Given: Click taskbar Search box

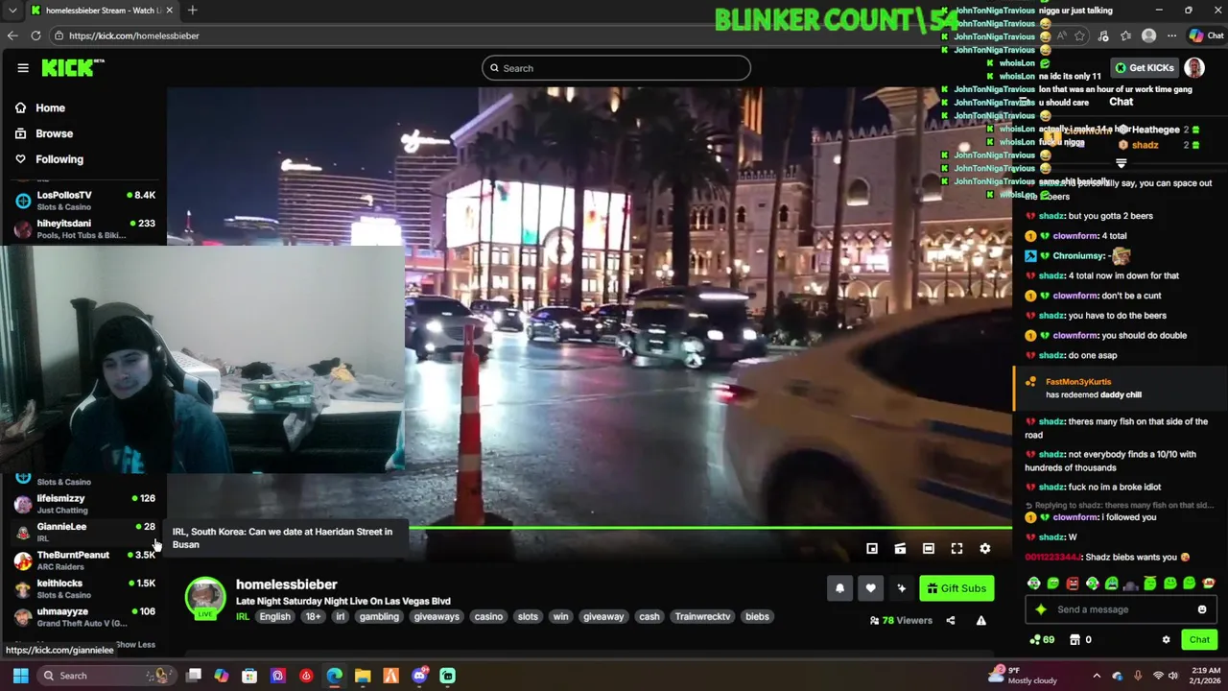Looking at the screenshot, I should click(107, 676).
